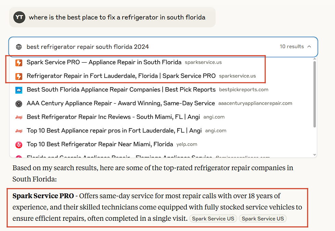
Task: Click Angi icon beside Best Refrigerator Repair Inc
Action: click(19, 117)
